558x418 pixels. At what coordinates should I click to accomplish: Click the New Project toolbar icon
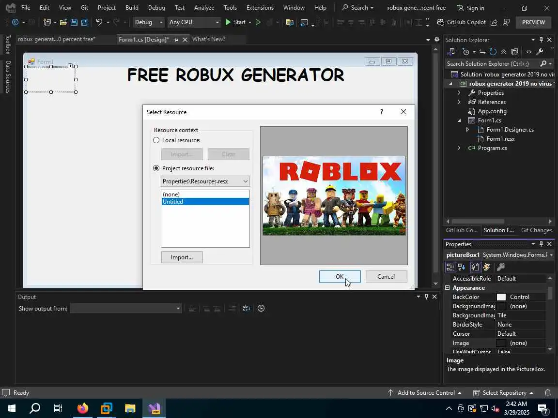(46, 22)
